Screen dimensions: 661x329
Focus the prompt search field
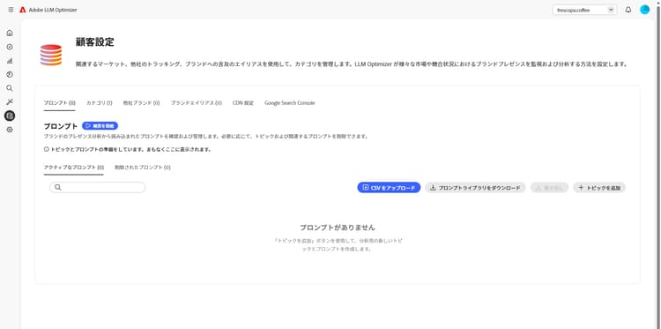click(97, 187)
